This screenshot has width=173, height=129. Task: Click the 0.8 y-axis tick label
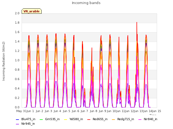point(17,70)
